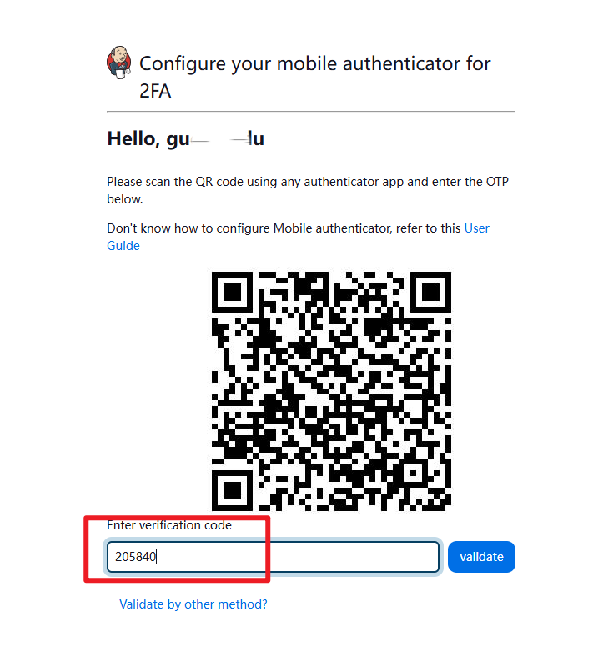Click the validate button
The image size is (608, 657).
pos(481,556)
